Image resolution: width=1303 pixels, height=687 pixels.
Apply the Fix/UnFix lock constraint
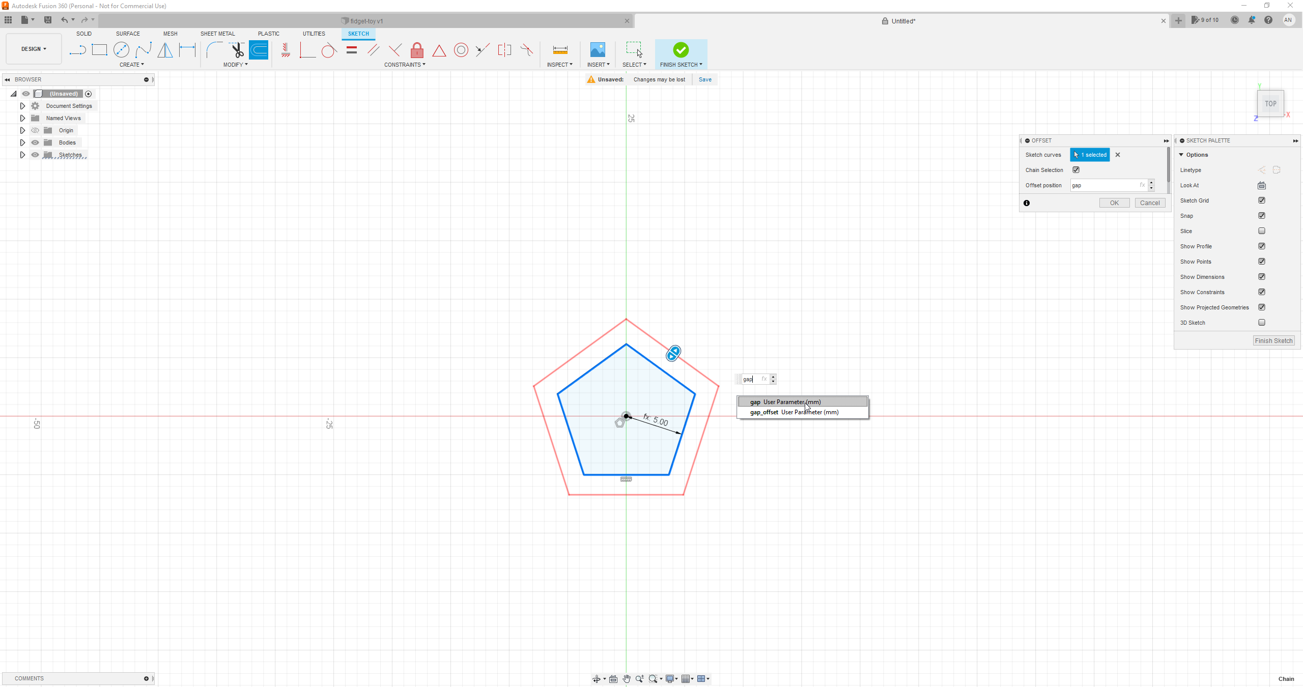416,50
